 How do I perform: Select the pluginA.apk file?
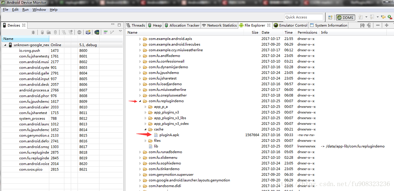coord(169,135)
